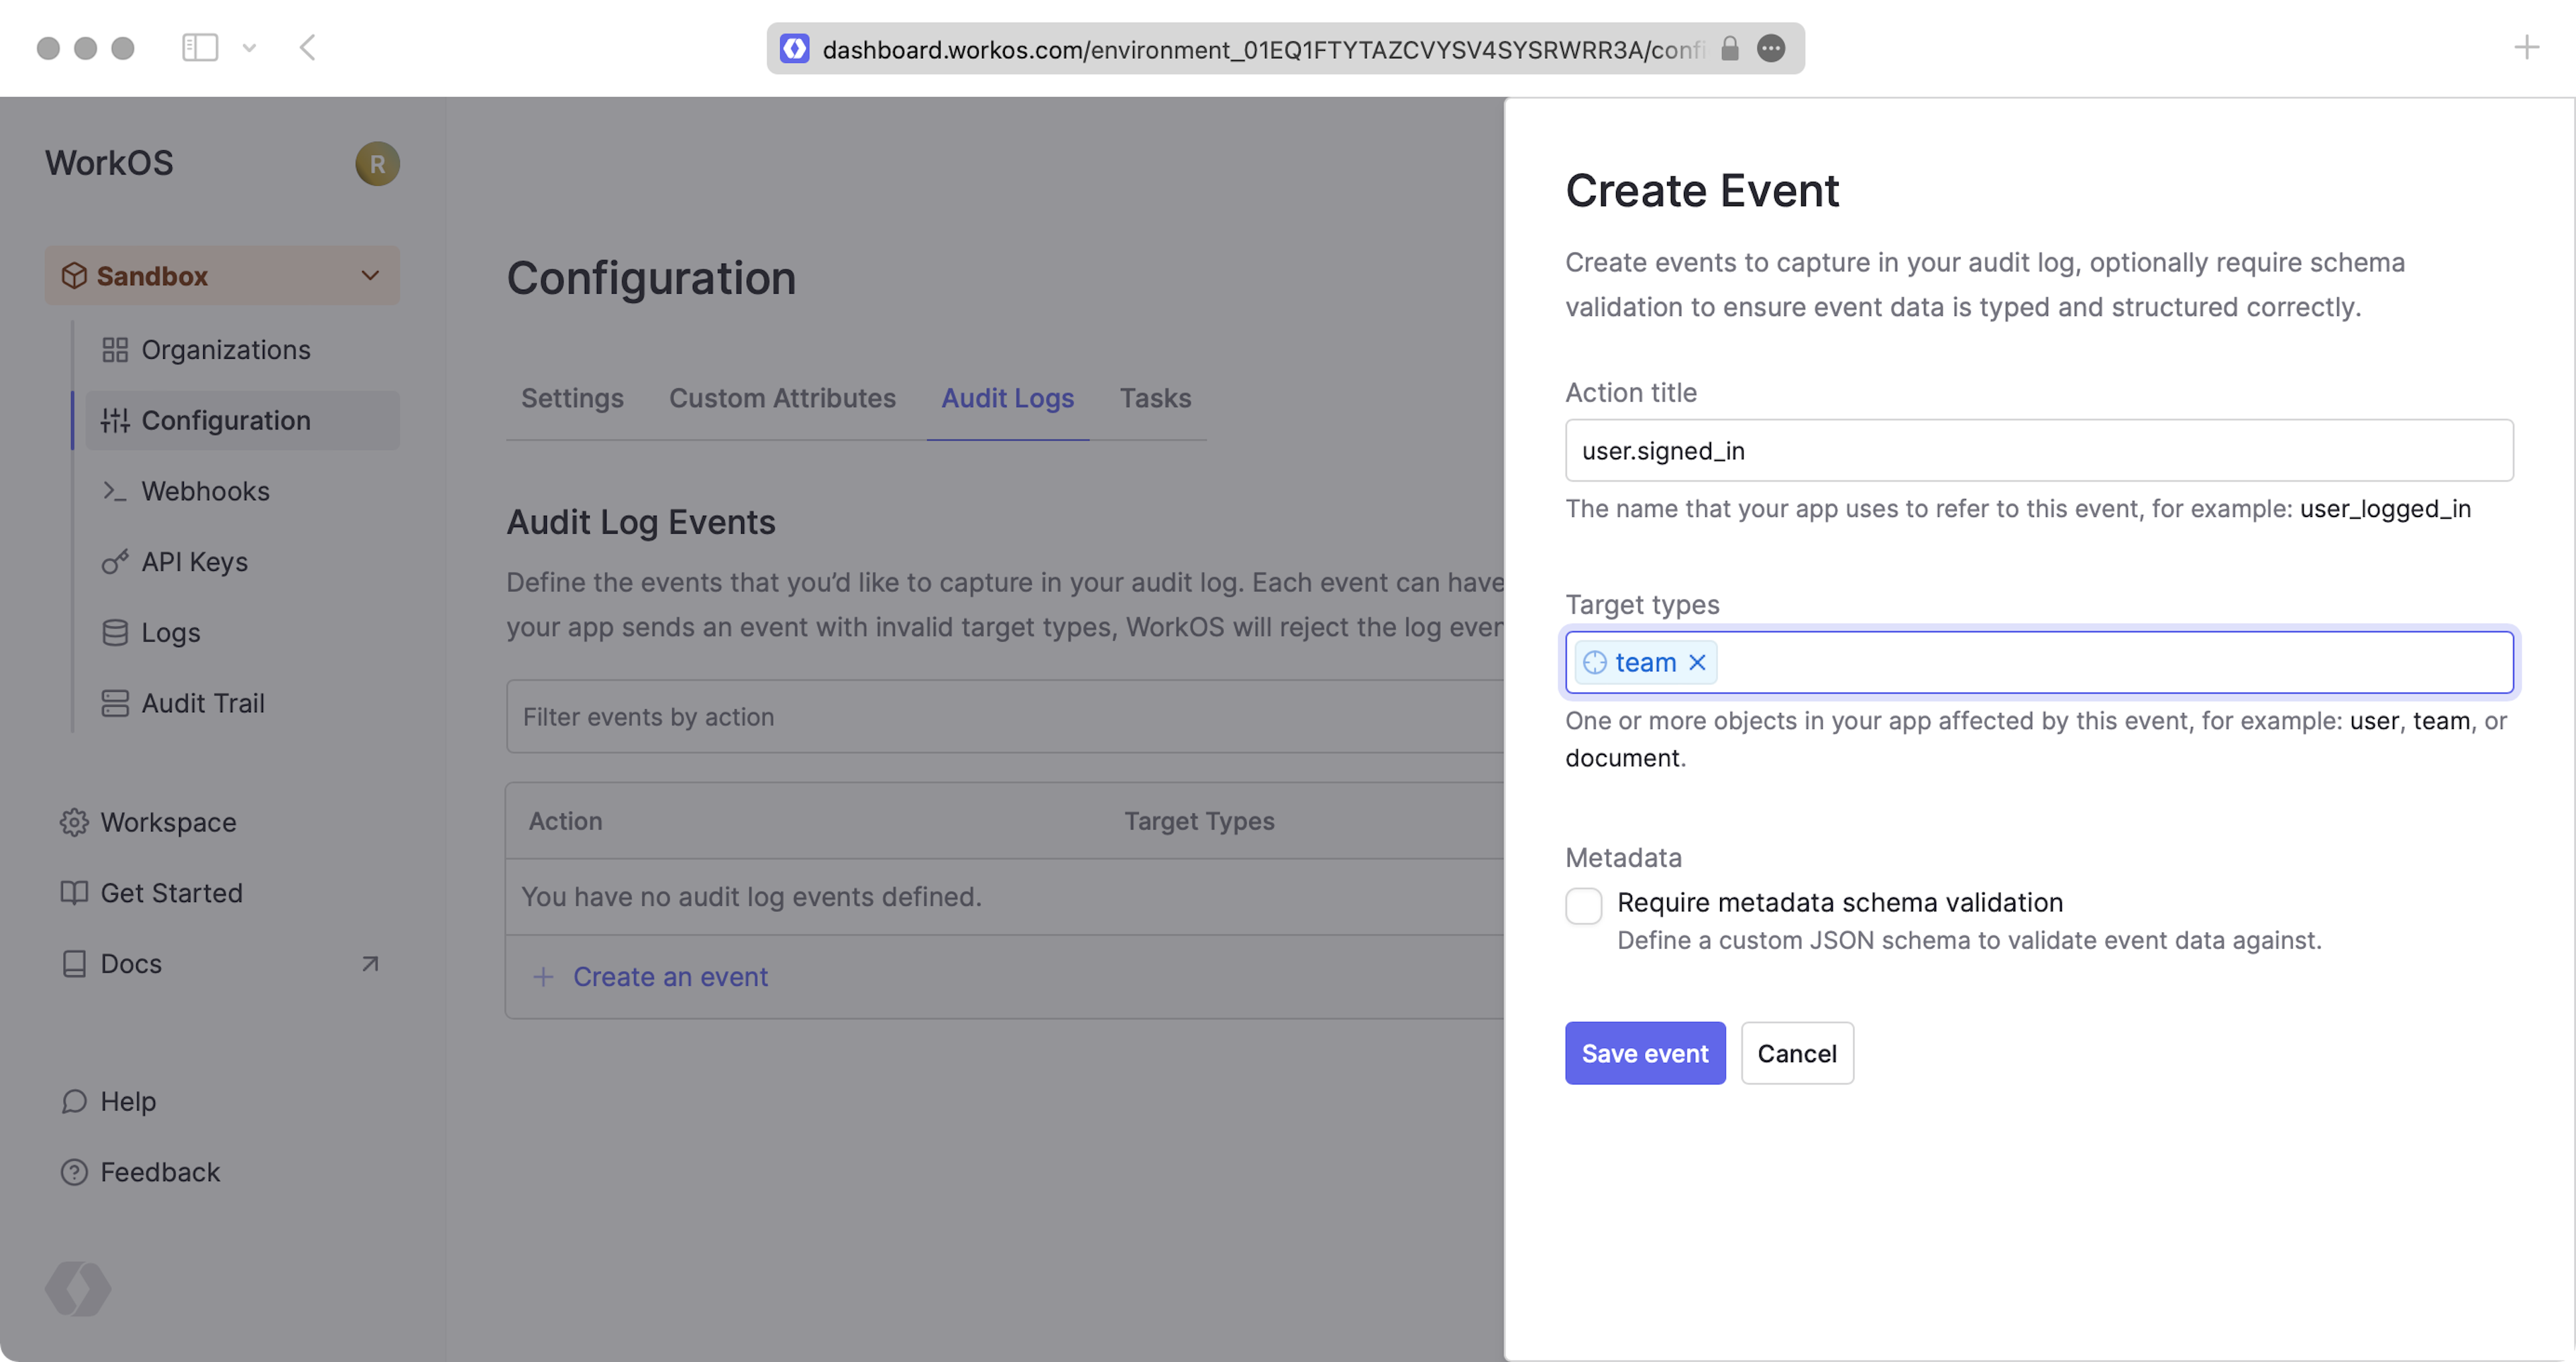Image resolution: width=2576 pixels, height=1362 pixels.
Task: Click the Webhooks terminal icon
Action: 115,491
